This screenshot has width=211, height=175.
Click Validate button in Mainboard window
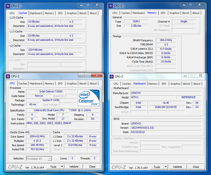(178, 167)
